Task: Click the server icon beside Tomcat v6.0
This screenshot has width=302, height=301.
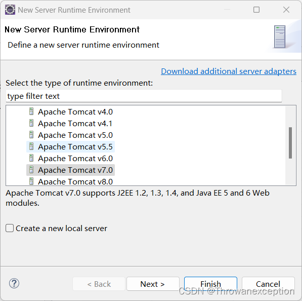Action: click(x=31, y=158)
